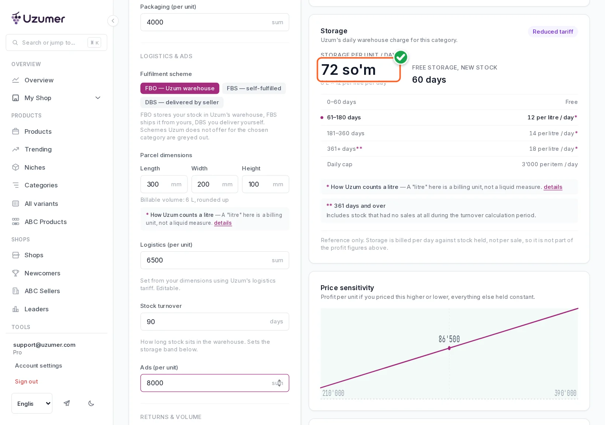Click the Packaging per unit field
Viewport: 605px width, 425px height.
pos(215,22)
